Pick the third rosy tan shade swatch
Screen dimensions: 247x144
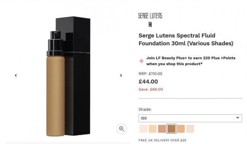(162, 129)
